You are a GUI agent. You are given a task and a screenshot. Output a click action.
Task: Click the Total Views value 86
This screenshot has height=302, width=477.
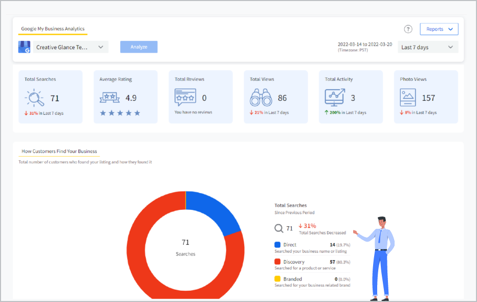283,98
